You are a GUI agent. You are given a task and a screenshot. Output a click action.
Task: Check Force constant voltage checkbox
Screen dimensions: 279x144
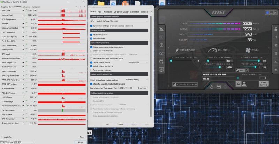pyautogui.click(x=91, y=70)
